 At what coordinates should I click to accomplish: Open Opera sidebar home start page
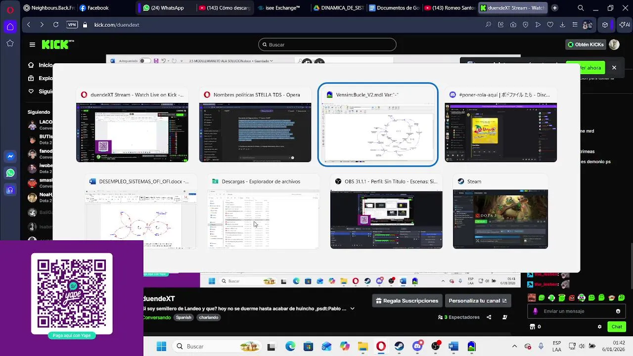click(x=10, y=27)
